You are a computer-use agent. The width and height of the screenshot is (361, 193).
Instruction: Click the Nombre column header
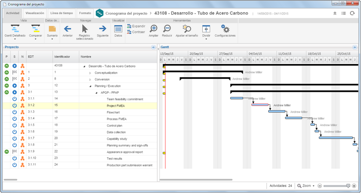(118, 57)
